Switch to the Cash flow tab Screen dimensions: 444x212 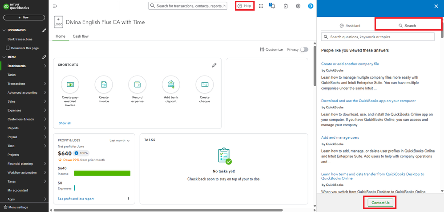point(81,36)
